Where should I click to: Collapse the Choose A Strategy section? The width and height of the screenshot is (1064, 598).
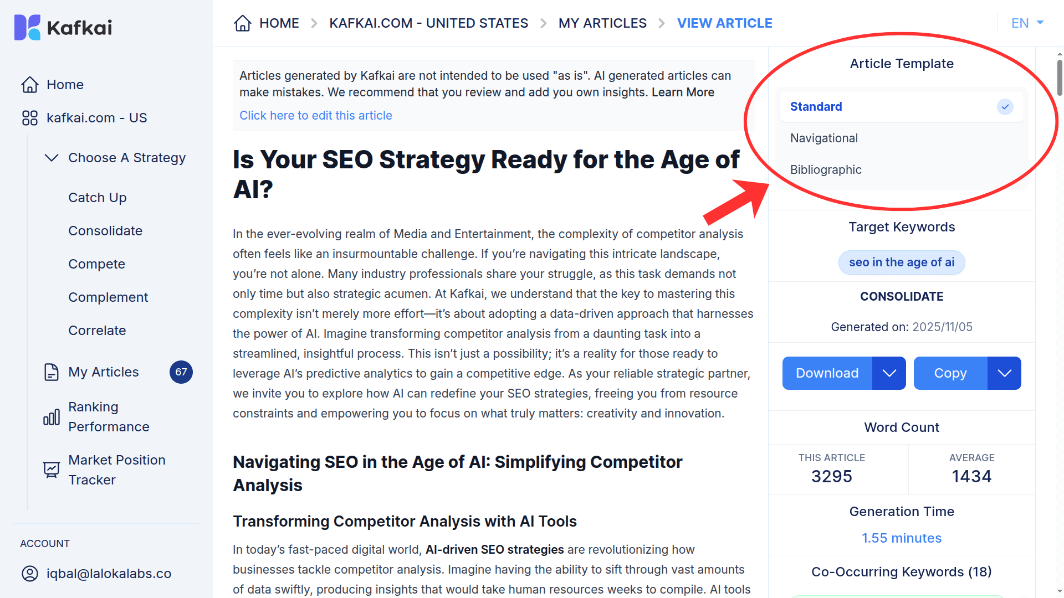52,157
